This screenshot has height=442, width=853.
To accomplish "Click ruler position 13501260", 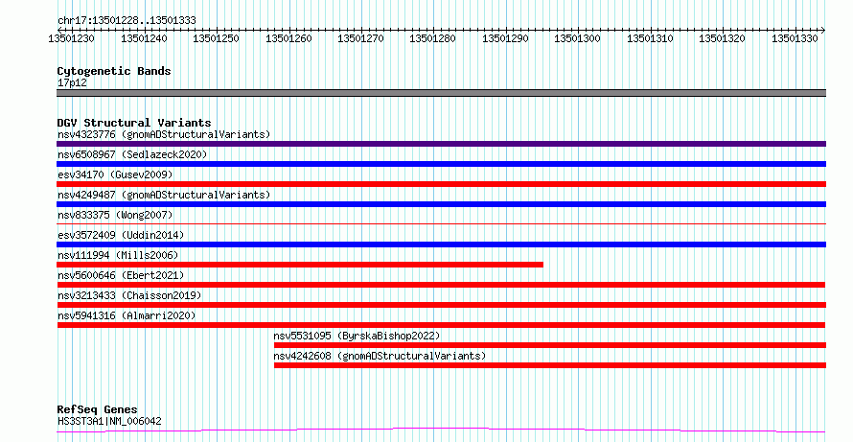I will click(288, 38).
